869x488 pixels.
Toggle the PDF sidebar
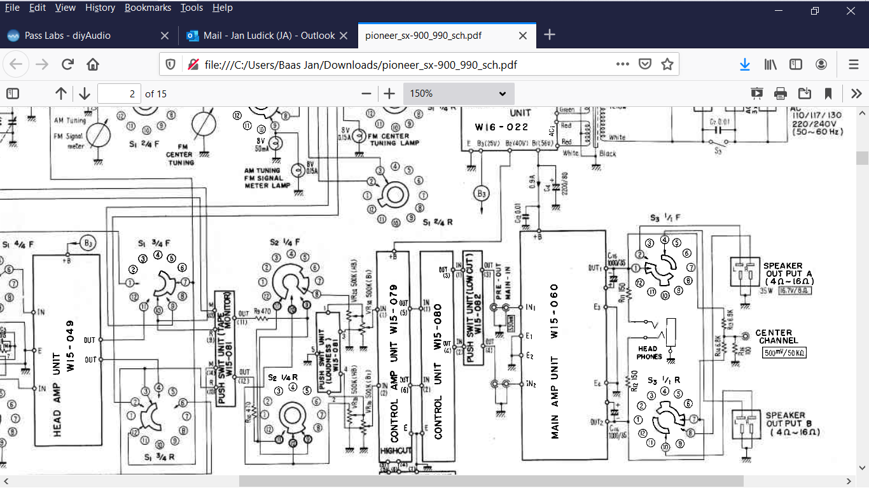coord(13,94)
